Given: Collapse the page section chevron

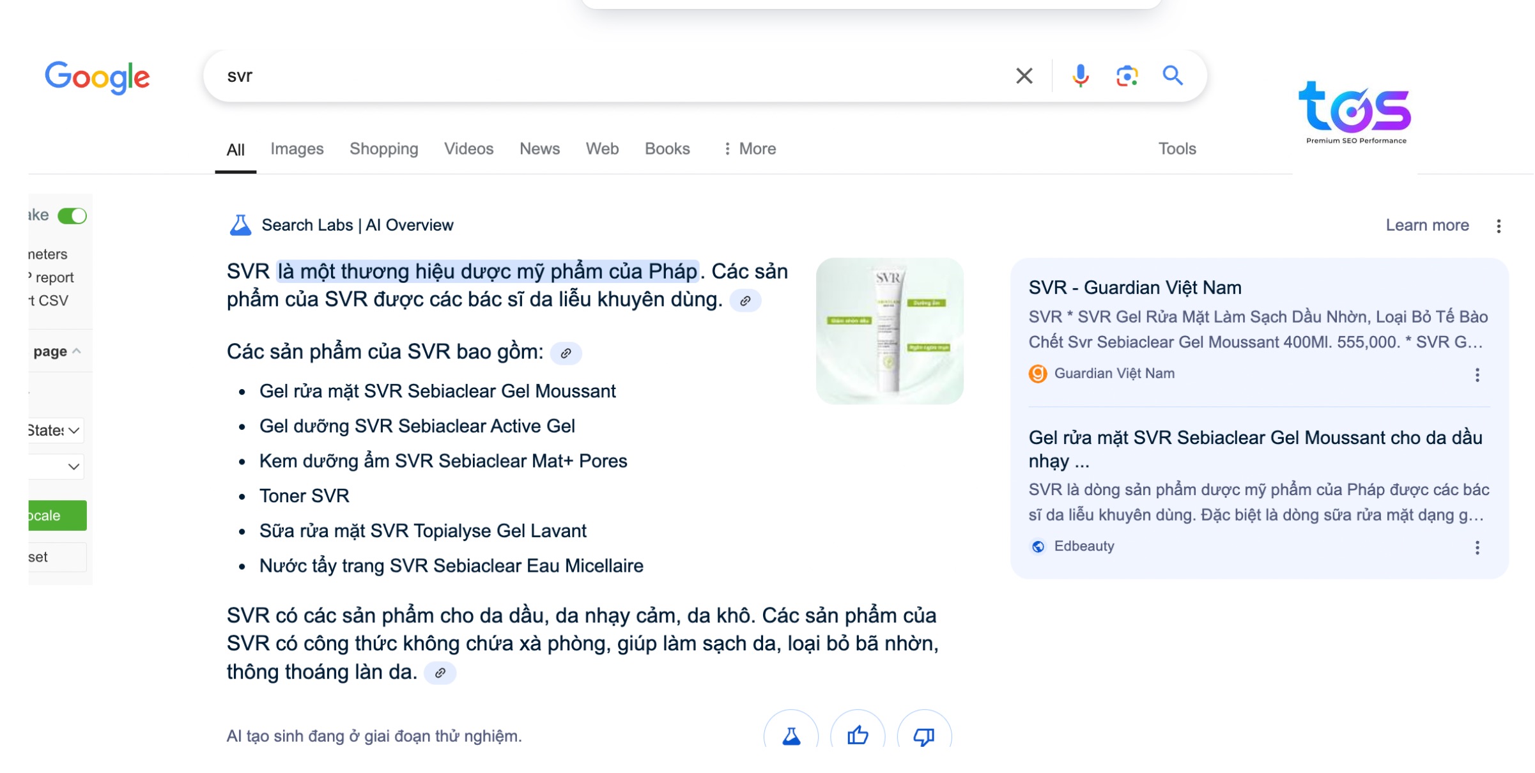Looking at the screenshot, I should [77, 351].
